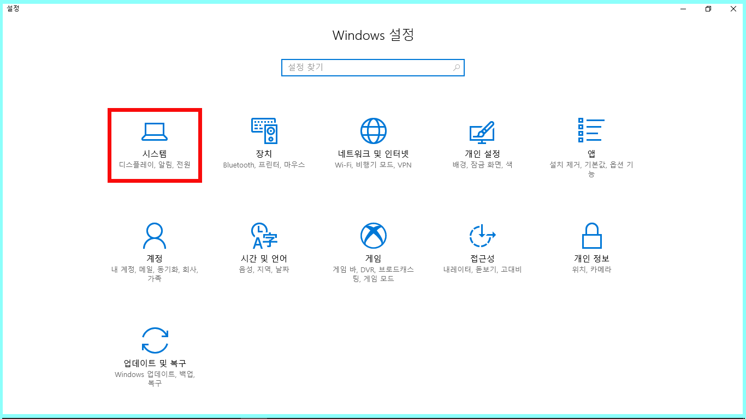Viewport: 746px width, 419px height.
Task: Click the 디스플레이, 알림, 전원 description
Action: [155, 165]
